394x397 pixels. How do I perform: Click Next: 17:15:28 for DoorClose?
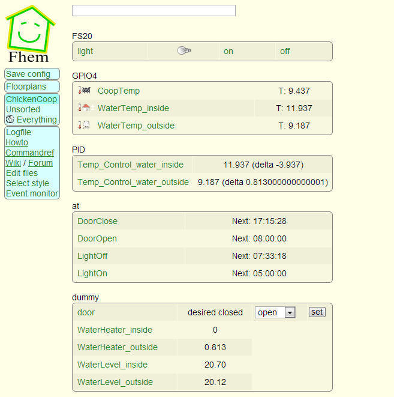(x=259, y=221)
